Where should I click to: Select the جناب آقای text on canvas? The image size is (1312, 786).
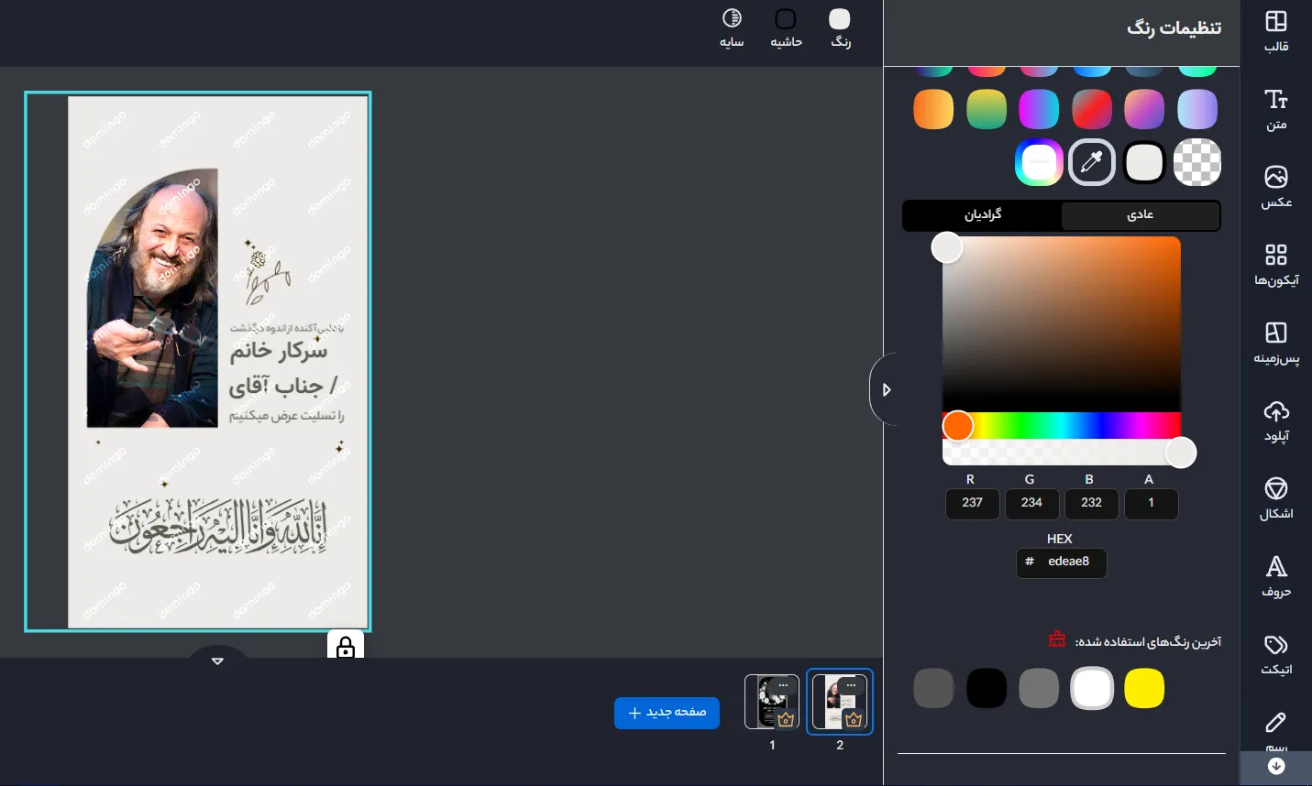click(282, 386)
